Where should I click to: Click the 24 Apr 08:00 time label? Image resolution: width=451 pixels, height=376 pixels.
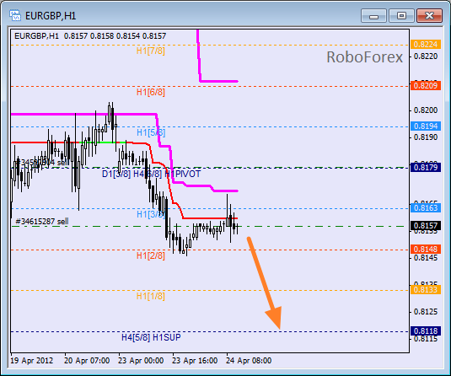(249, 361)
